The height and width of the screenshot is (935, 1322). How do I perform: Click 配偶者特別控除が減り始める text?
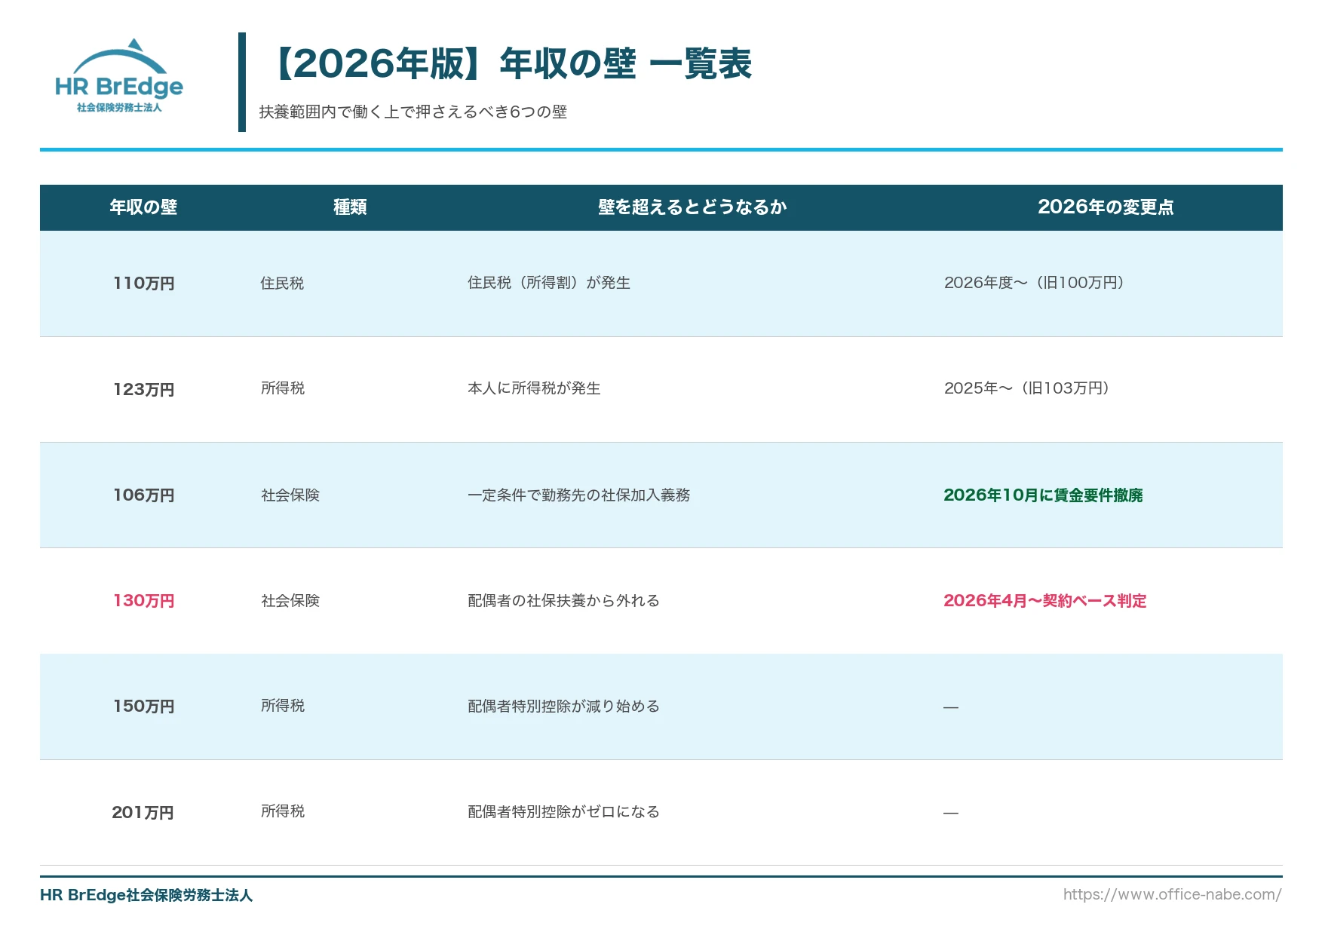coord(564,707)
